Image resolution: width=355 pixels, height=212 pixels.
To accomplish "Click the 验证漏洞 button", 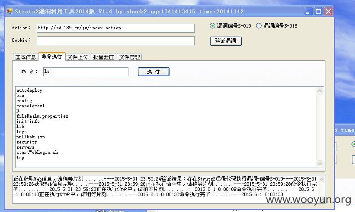I will (226, 41).
